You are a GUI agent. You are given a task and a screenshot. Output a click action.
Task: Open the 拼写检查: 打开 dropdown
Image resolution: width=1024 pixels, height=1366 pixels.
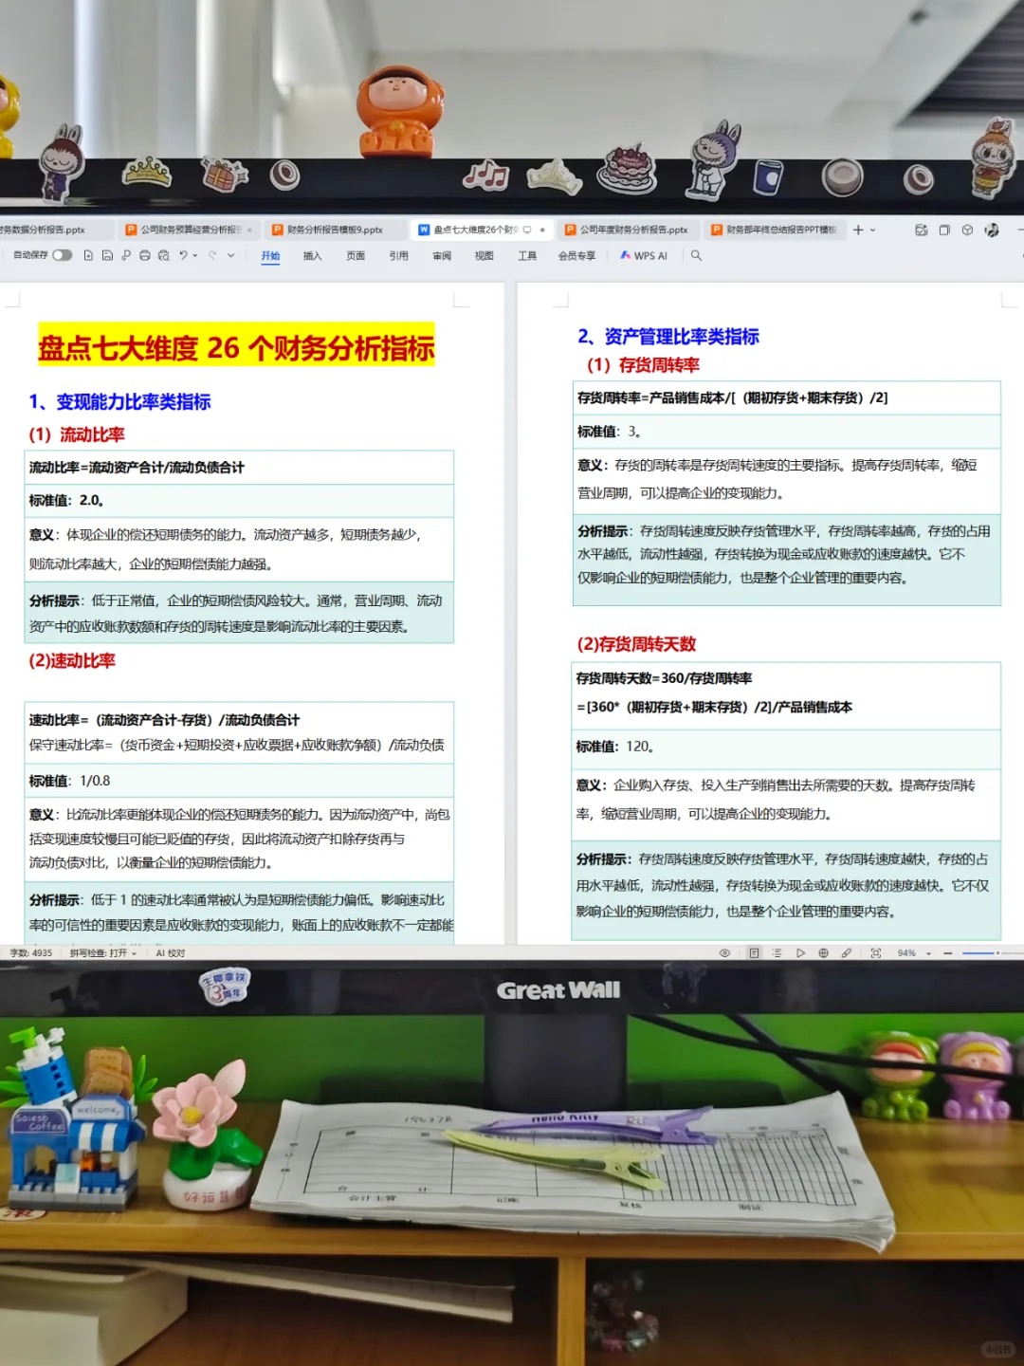pyautogui.click(x=102, y=952)
